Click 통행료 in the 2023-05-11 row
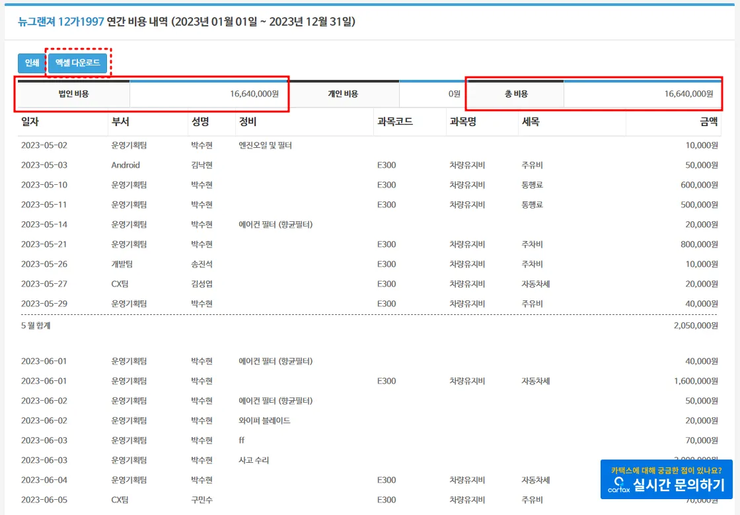 coord(532,205)
